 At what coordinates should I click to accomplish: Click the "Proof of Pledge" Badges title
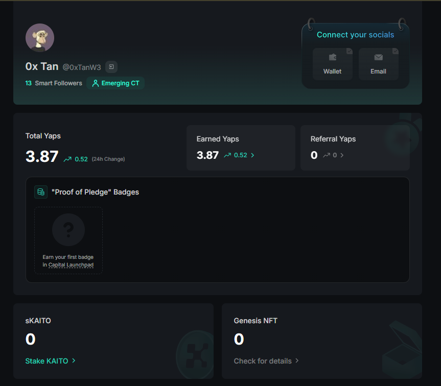pyautogui.click(x=96, y=192)
